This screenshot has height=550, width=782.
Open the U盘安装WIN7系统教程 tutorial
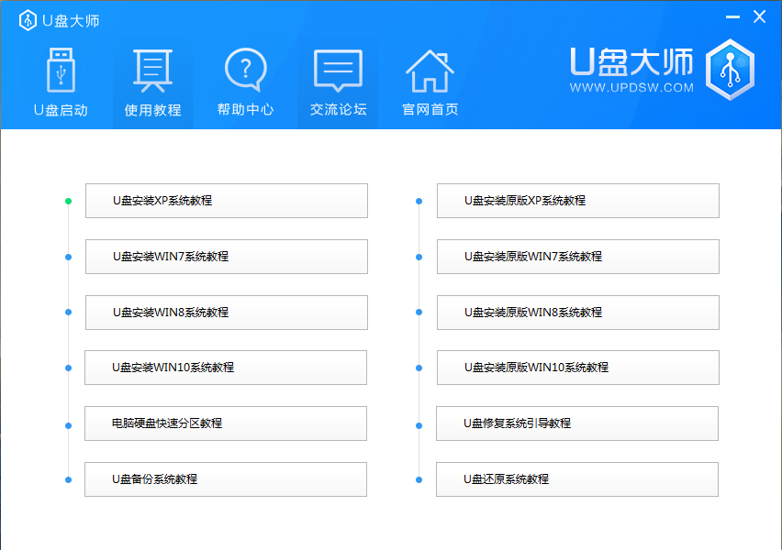pyautogui.click(x=226, y=257)
